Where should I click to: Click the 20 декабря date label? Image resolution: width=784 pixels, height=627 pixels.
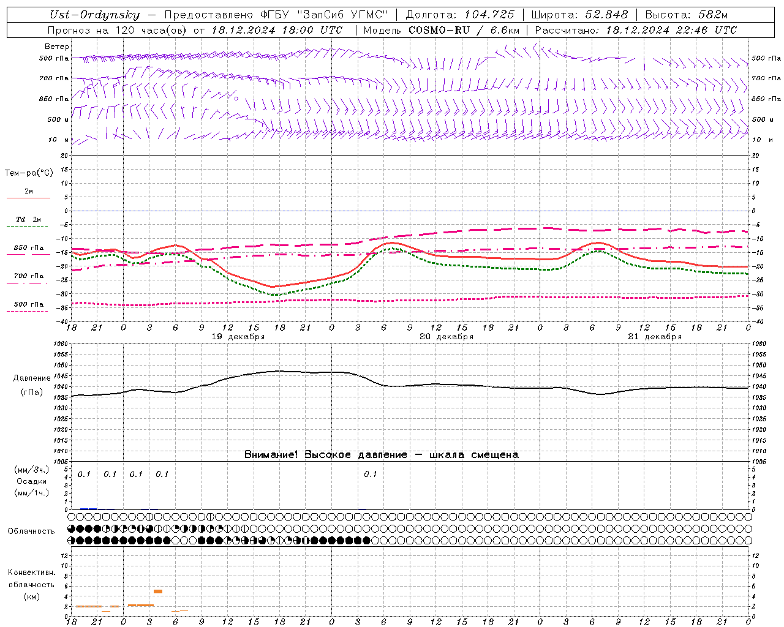[447, 337]
